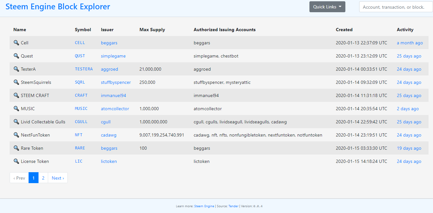Click authorized accounts text 'simplegame, chestbot'
Screen dimensions: 433x213
[216, 56]
